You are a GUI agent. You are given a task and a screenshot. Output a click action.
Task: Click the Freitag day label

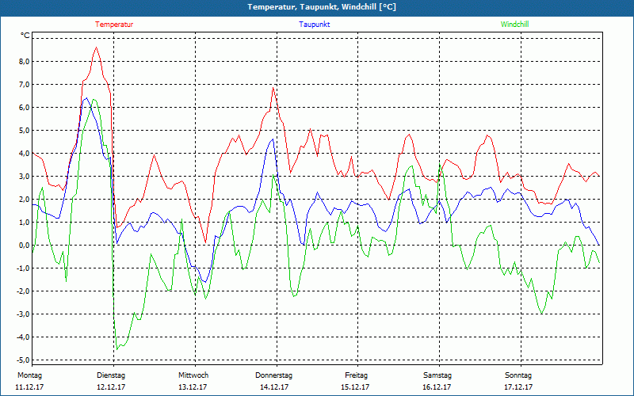pyautogui.click(x=356, y=375)
